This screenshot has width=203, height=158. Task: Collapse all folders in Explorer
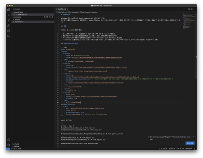coord(52,17)
